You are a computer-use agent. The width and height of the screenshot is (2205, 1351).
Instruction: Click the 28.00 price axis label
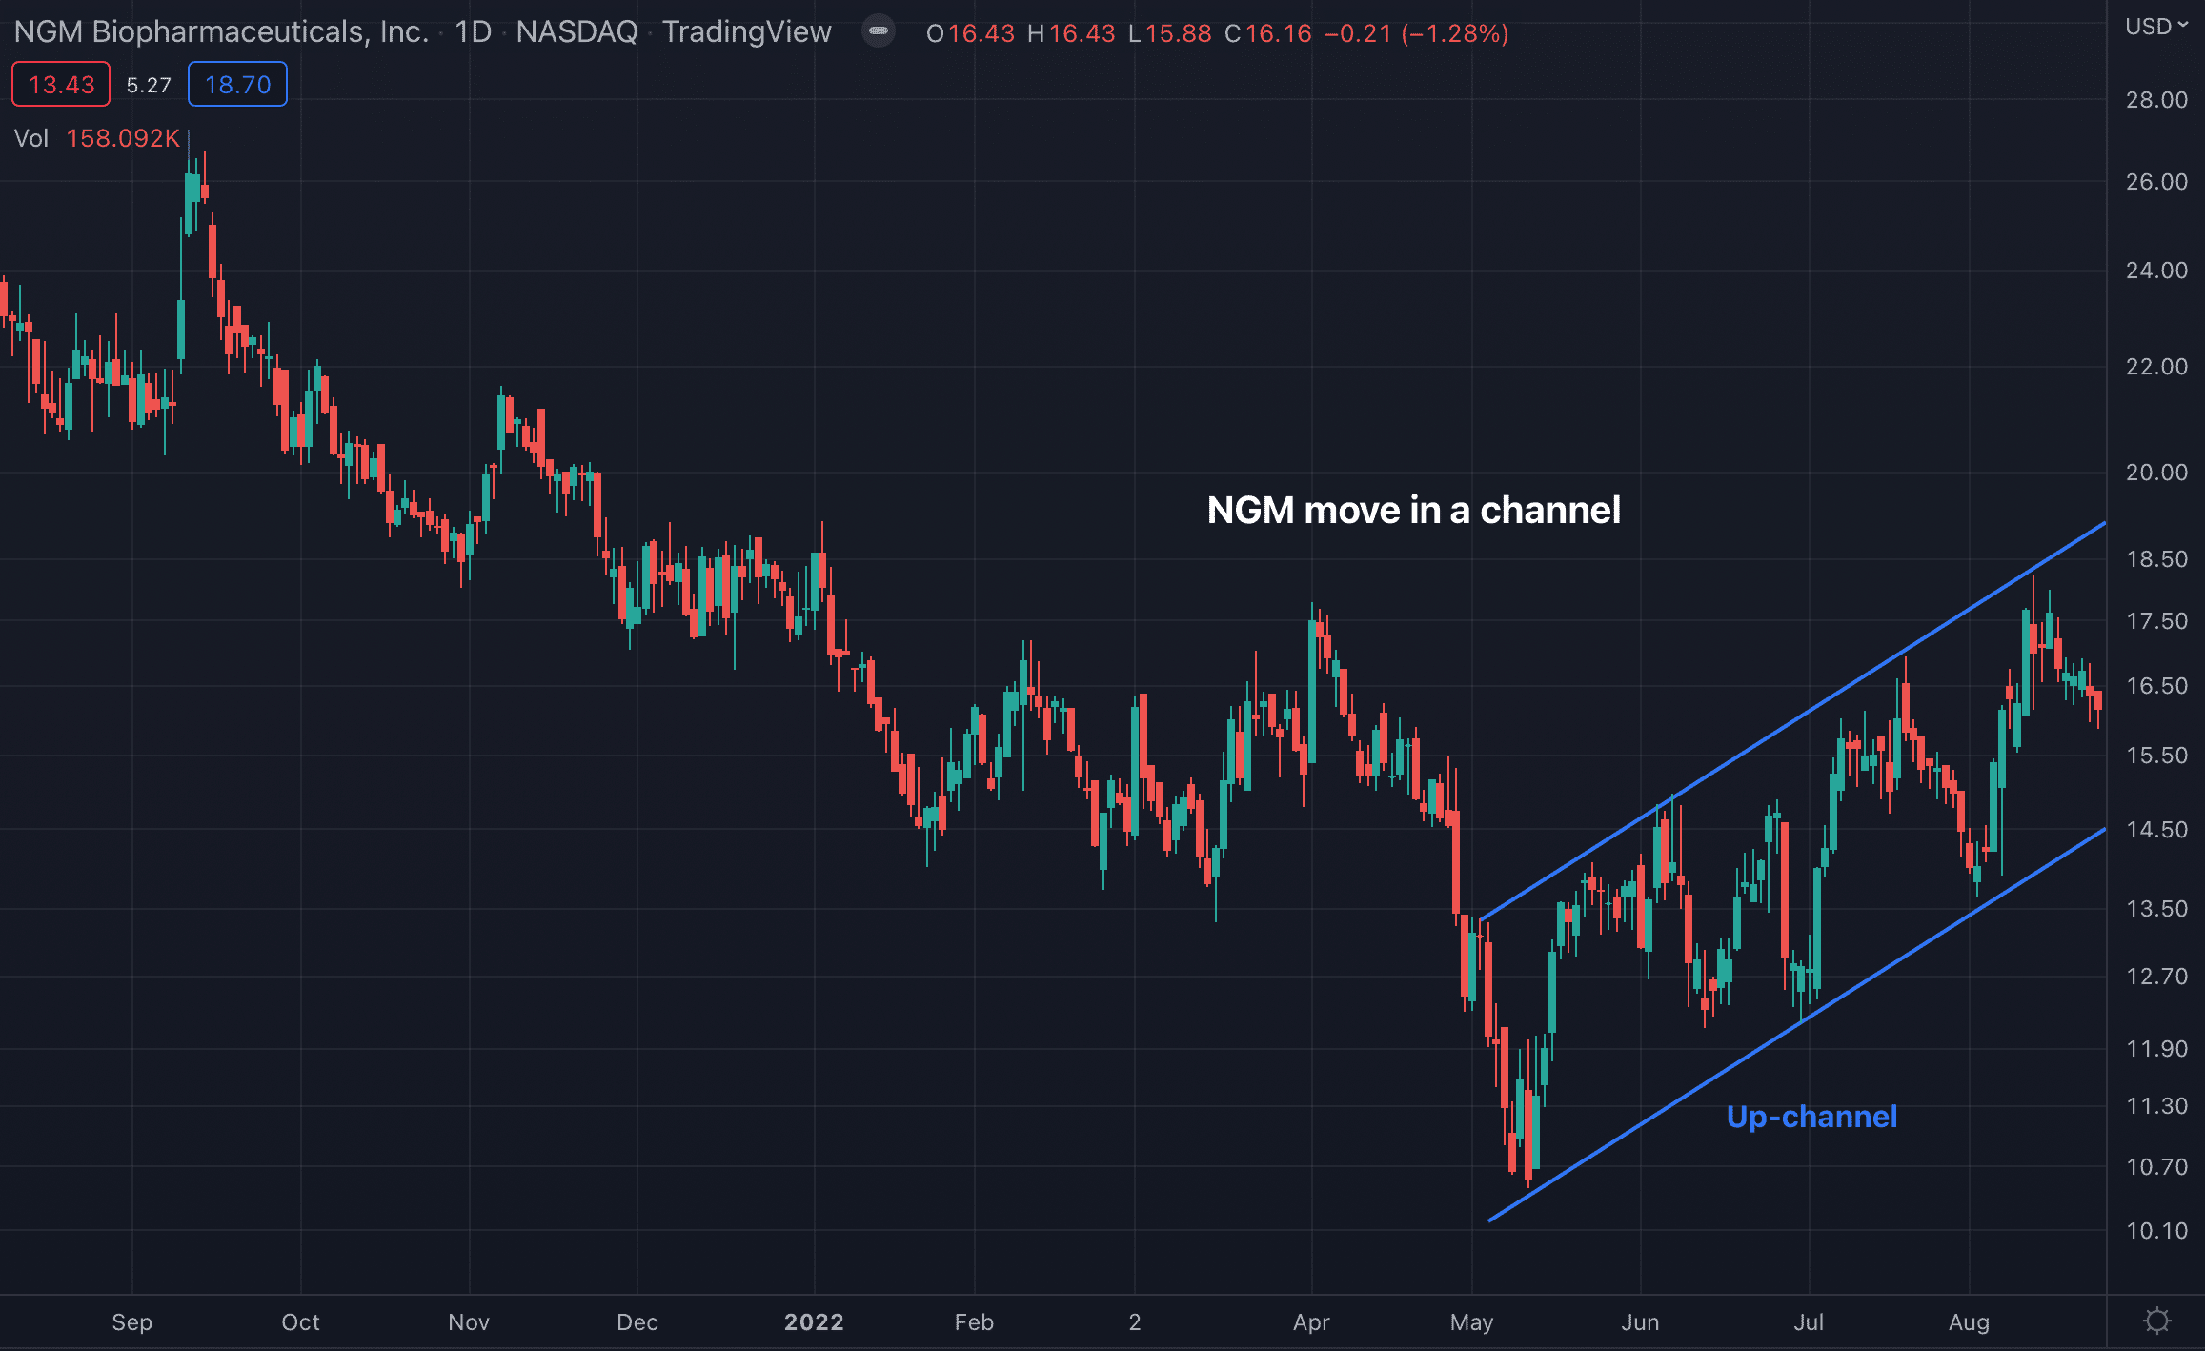2156,100
